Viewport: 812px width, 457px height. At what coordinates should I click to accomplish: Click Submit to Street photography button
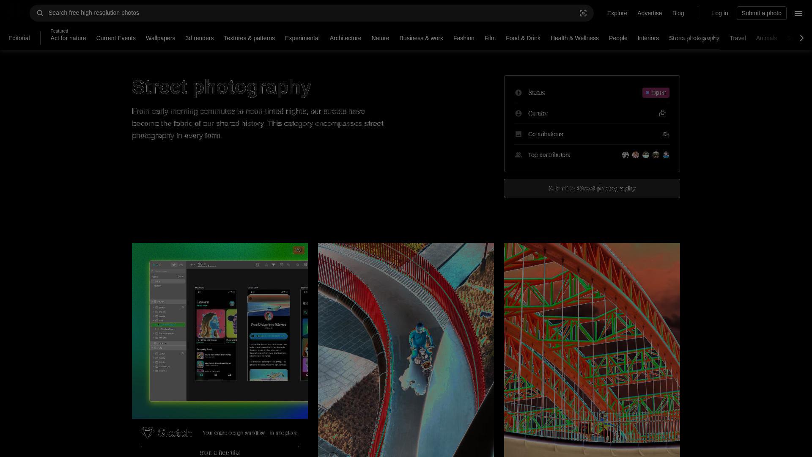[592, 188]
